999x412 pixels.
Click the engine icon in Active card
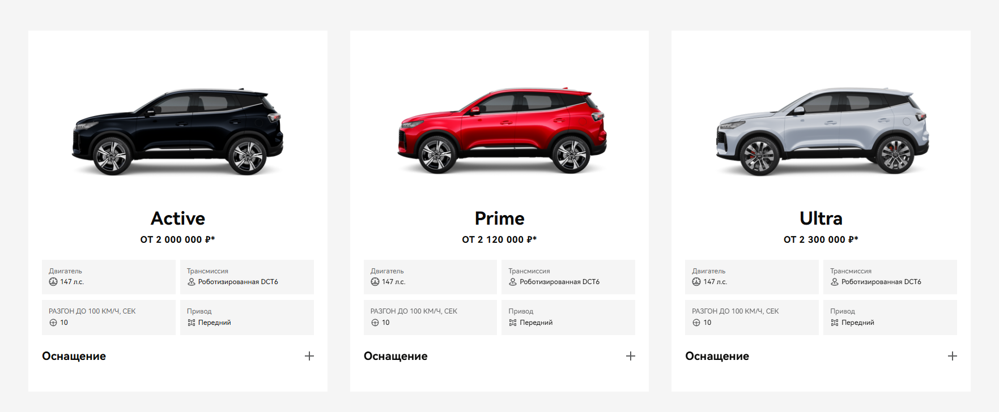[53, 282]
